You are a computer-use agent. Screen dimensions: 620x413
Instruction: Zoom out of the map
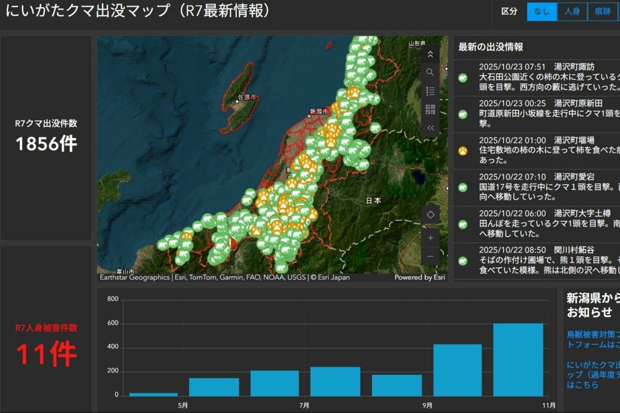(430, 256)
